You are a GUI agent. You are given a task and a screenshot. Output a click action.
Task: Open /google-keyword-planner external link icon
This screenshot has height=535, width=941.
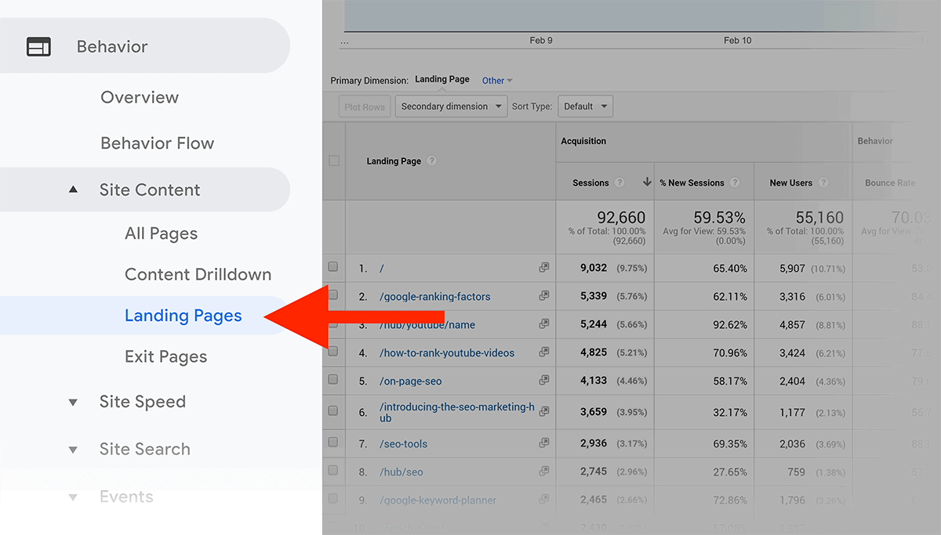(543, 500)
